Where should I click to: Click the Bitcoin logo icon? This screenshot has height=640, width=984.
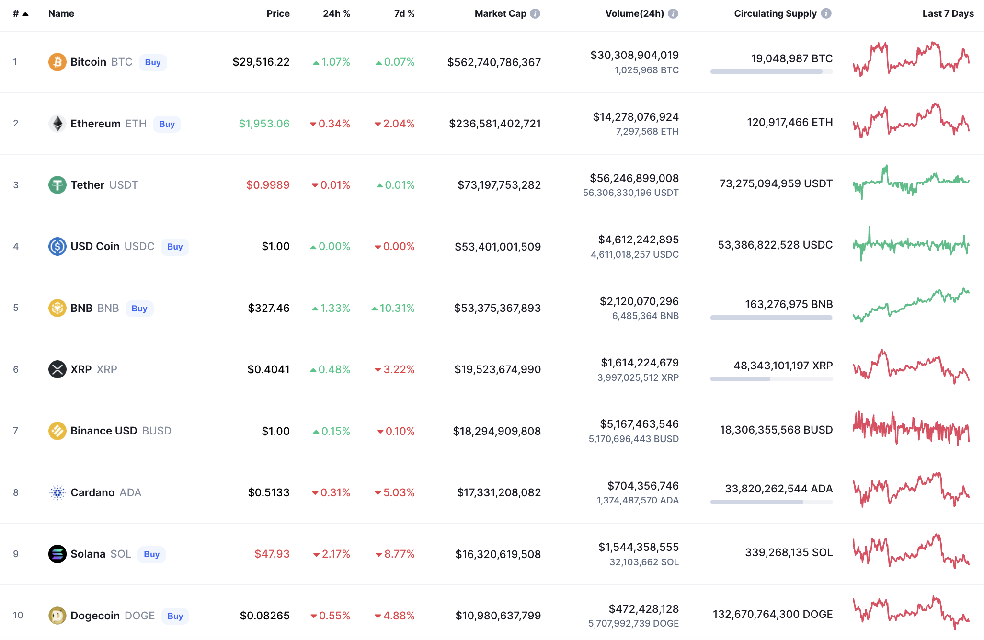57,62
